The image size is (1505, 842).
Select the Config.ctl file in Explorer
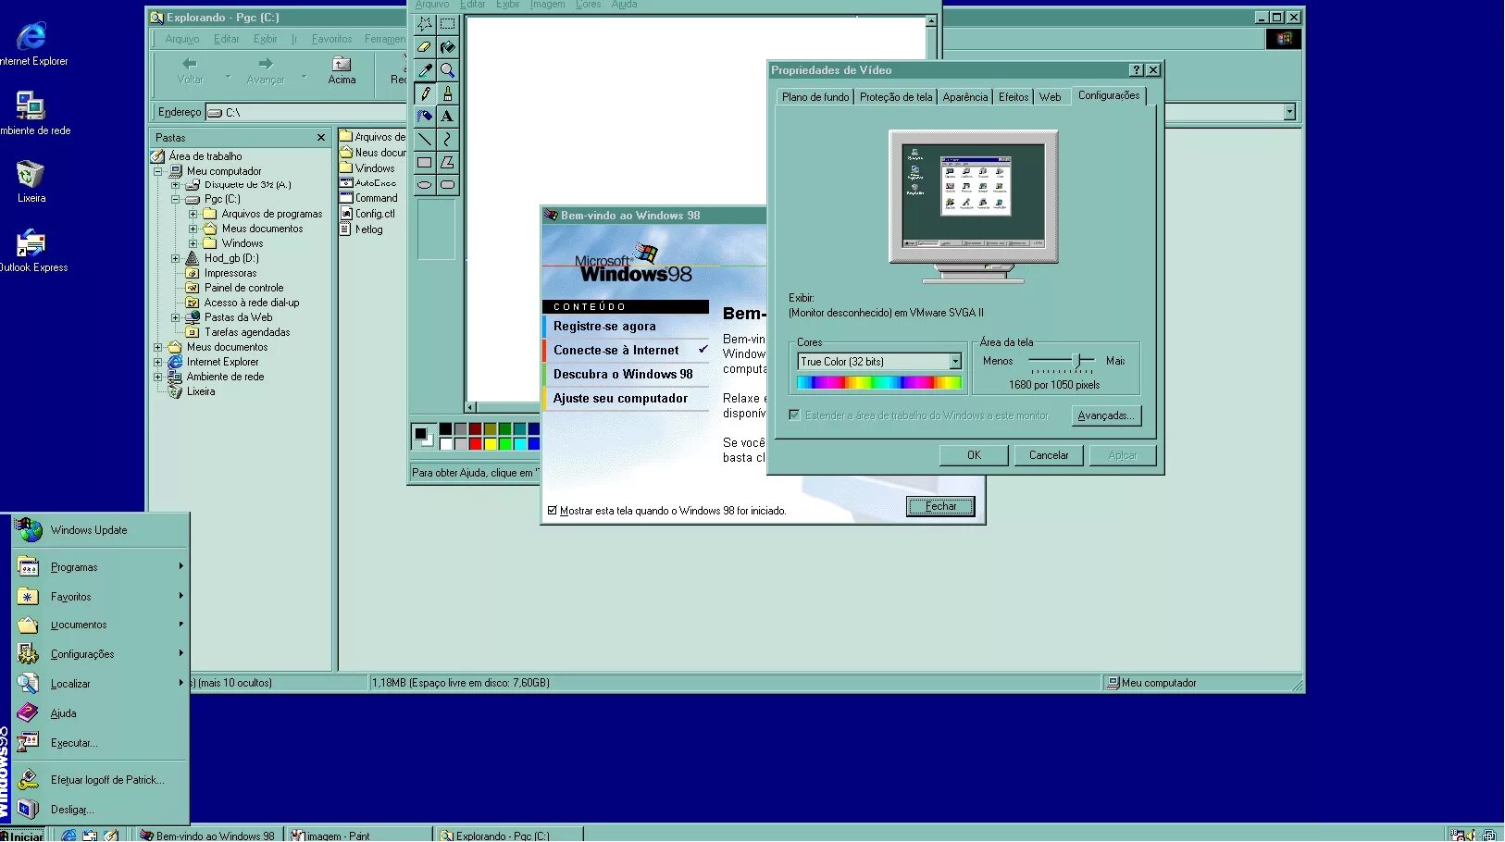click(368, 214)
